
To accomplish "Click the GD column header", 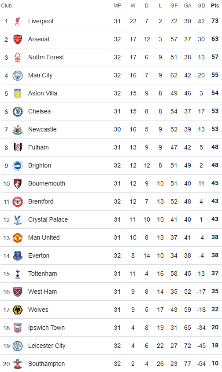I will click(x=201, y=6).
